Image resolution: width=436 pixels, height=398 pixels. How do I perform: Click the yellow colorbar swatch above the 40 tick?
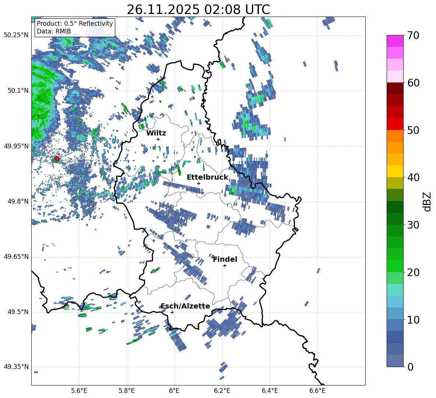(x=395, y=171)
